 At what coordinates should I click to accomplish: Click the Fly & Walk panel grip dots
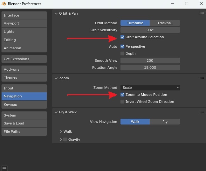[202, 112]
